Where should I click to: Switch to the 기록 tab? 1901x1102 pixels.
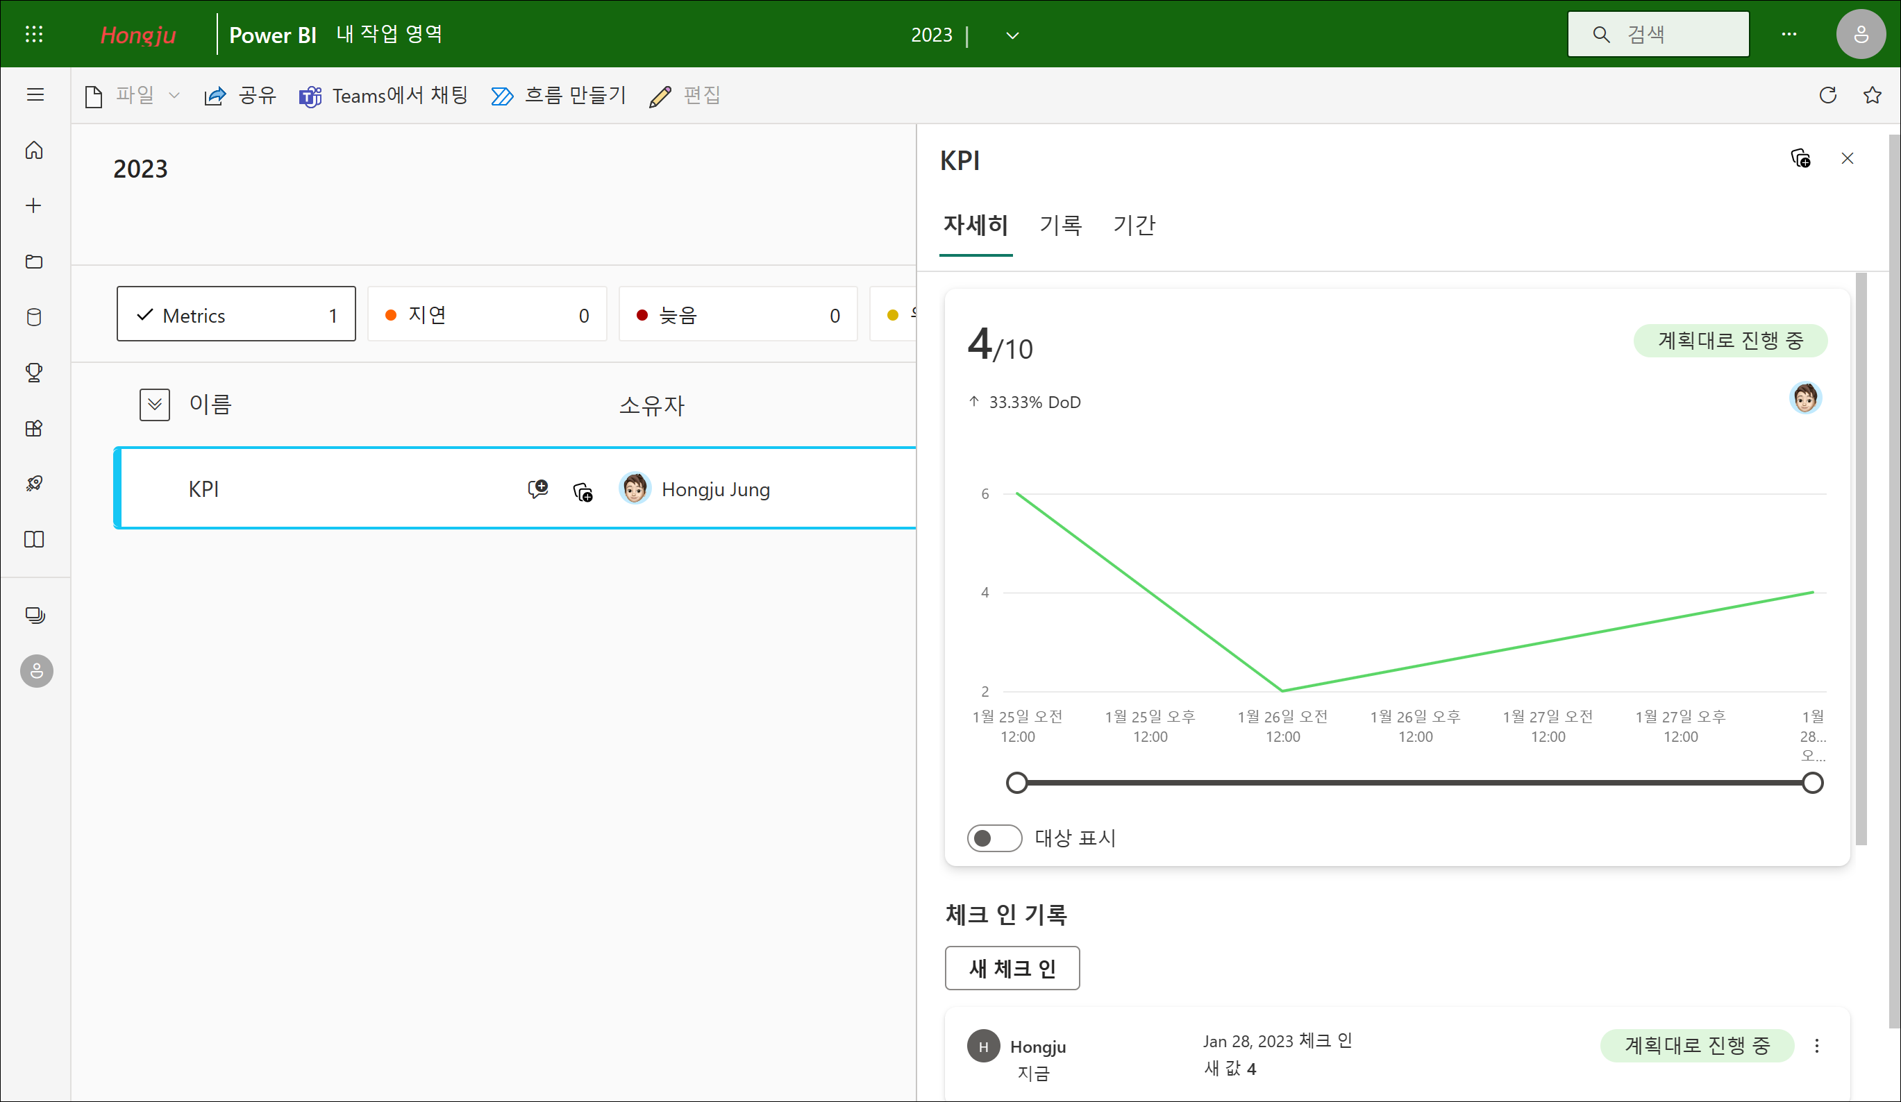point(1061,225)
